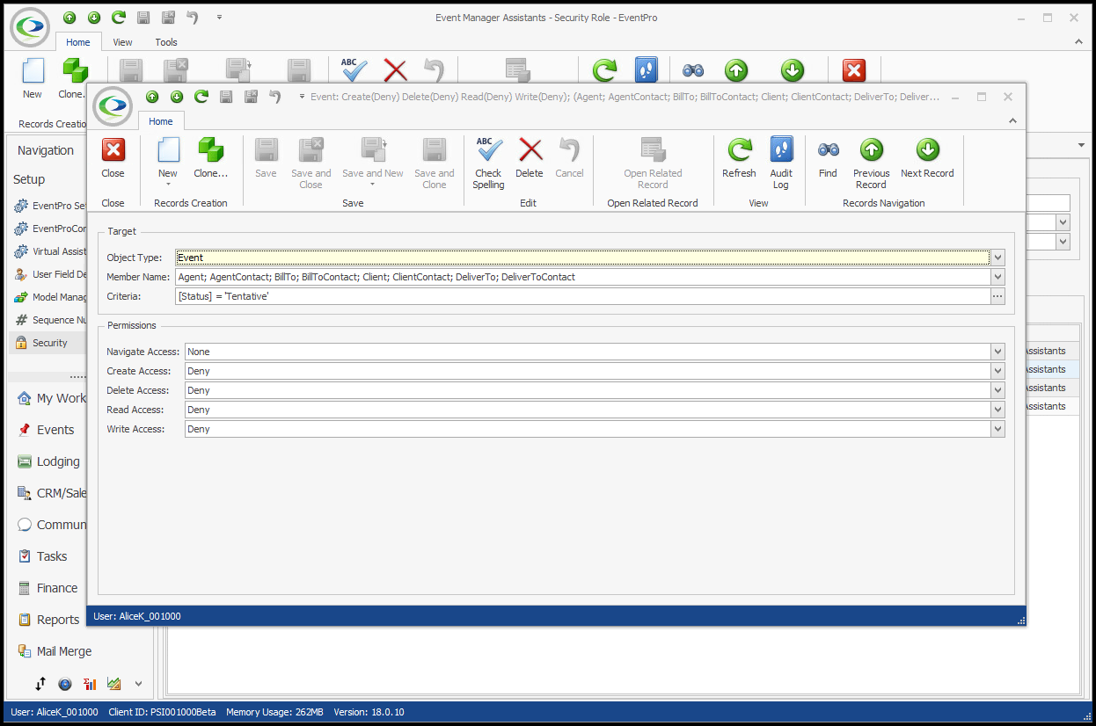
Task: Go to Previous Record in dialog
Action: click(871, 163)
